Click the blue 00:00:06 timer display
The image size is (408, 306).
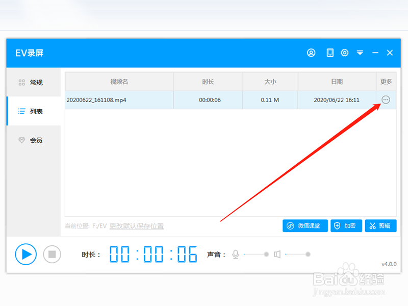153,254
